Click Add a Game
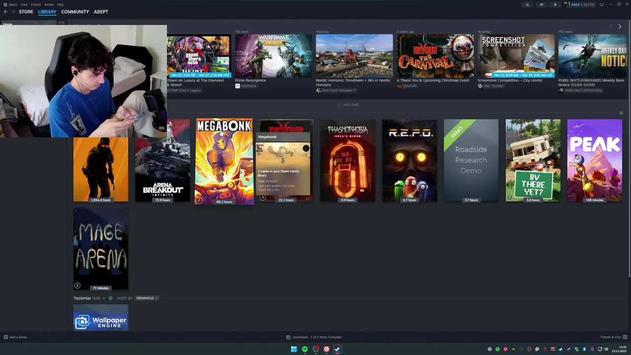This screenshot has width=631, height=355. tap(15, 337)
